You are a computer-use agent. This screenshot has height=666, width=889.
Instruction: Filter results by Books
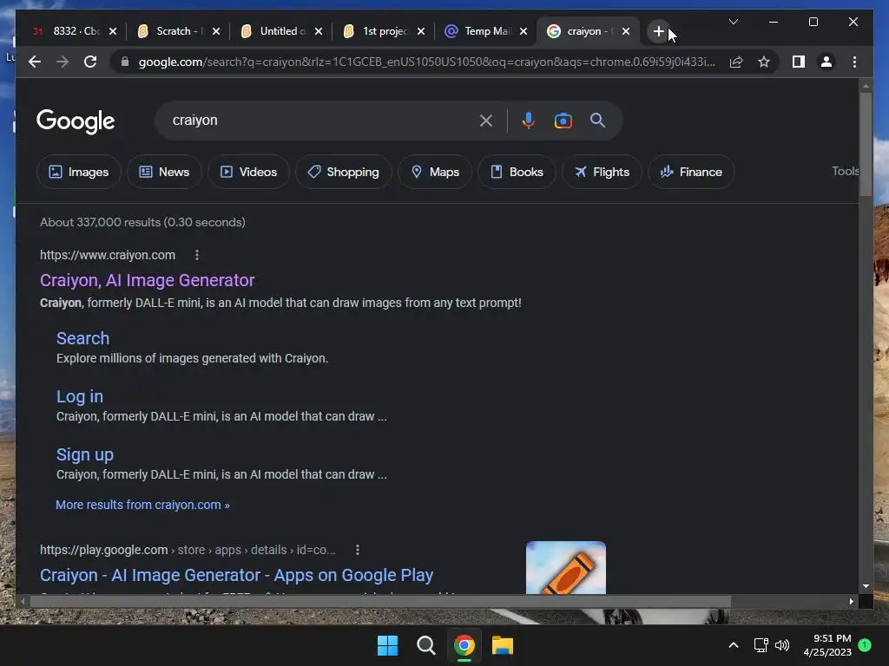[517, 172]
